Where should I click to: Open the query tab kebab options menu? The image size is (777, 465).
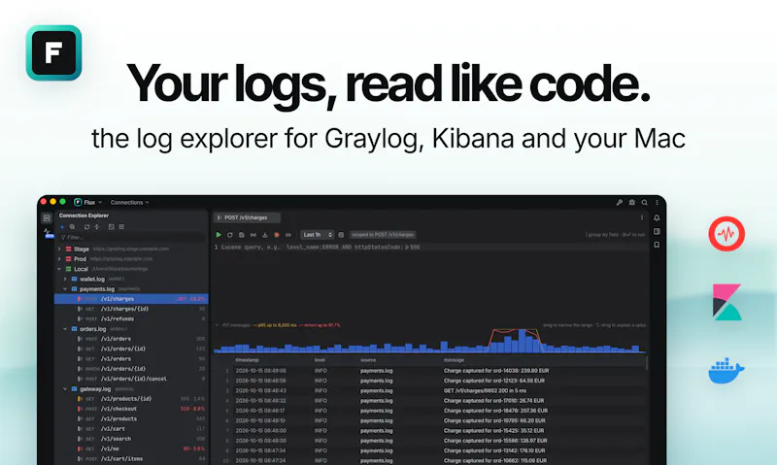coord(642,217)
